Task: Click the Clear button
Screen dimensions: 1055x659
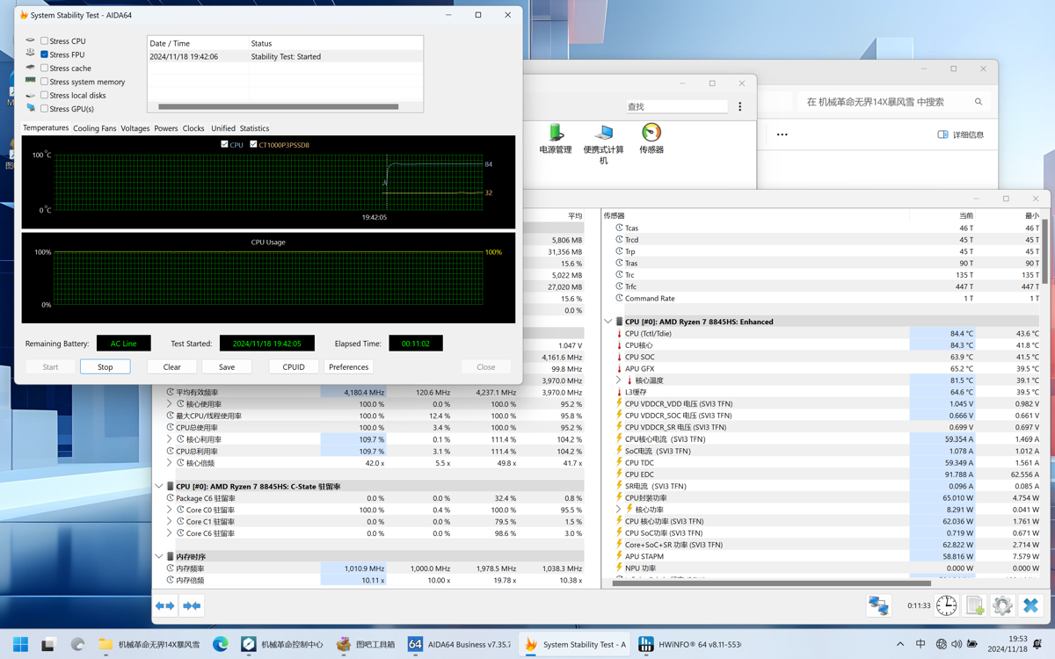Action: [x=171, y=366]
